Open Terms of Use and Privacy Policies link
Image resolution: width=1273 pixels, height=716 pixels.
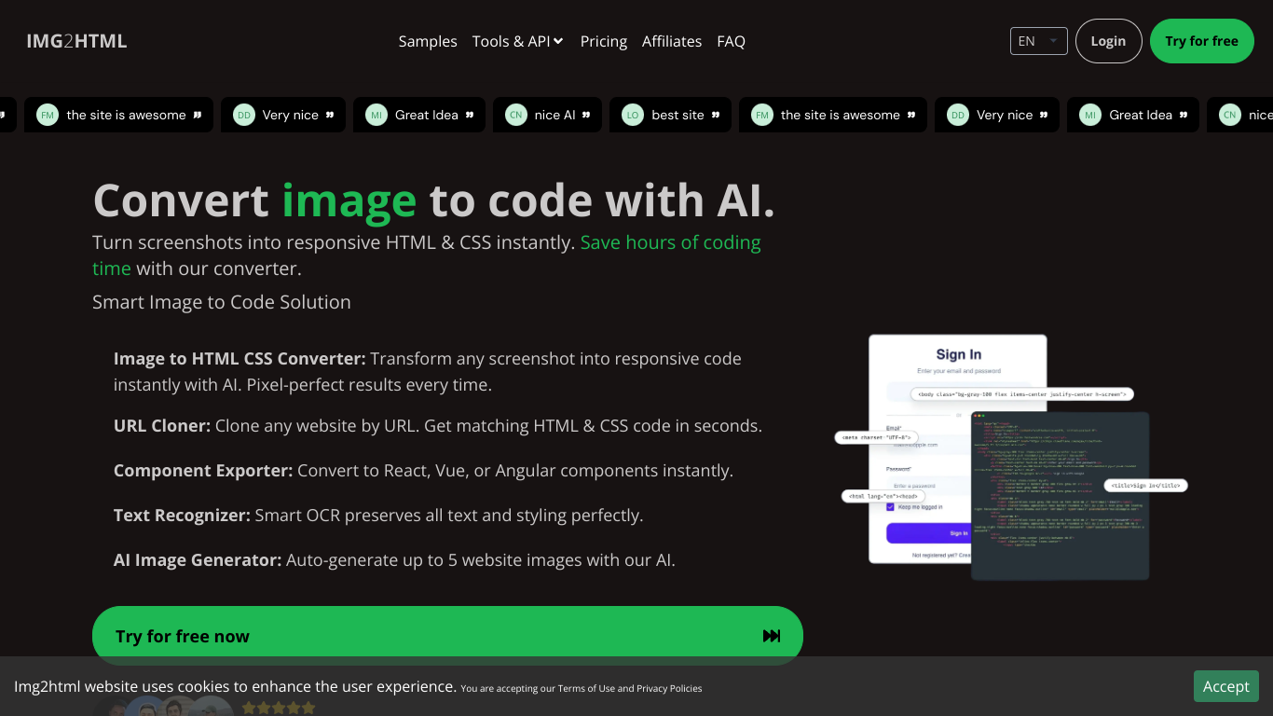(630, 689)
